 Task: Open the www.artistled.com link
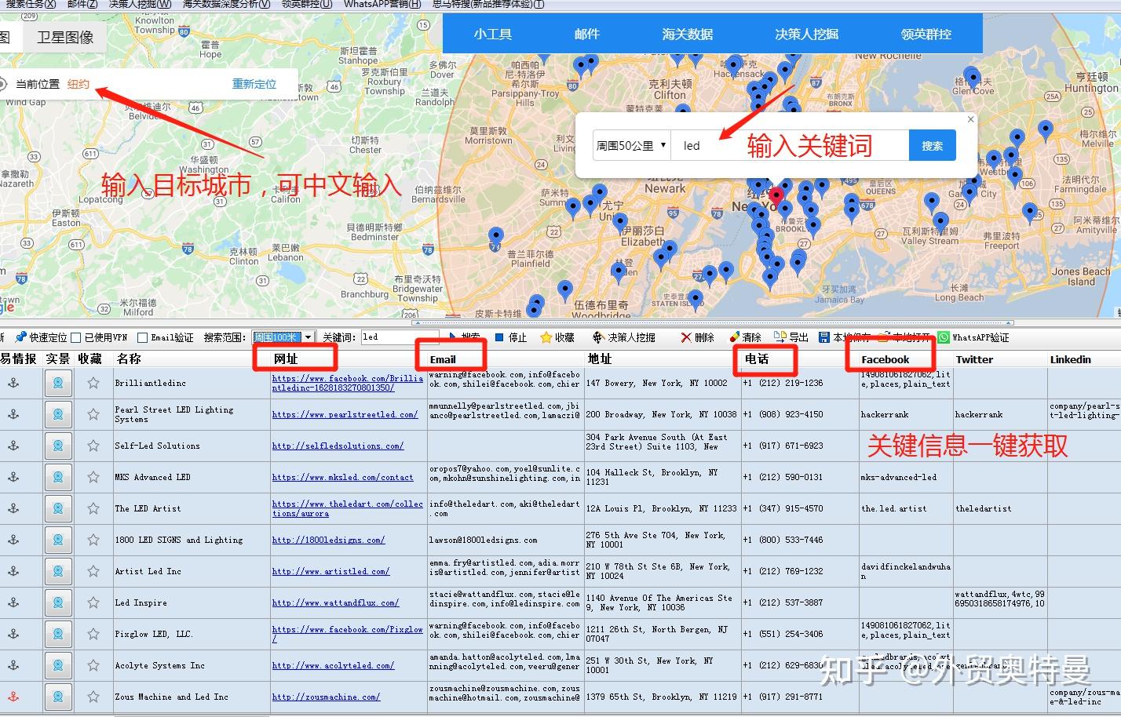click(330, 571)
